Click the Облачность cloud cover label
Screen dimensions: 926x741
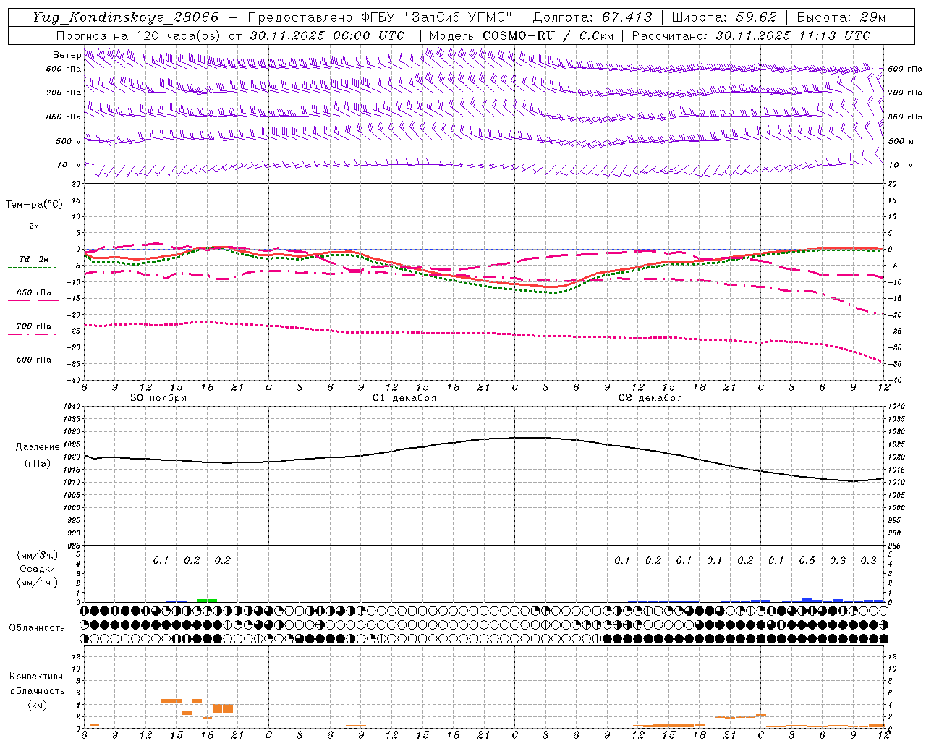[x=37, y=627]
